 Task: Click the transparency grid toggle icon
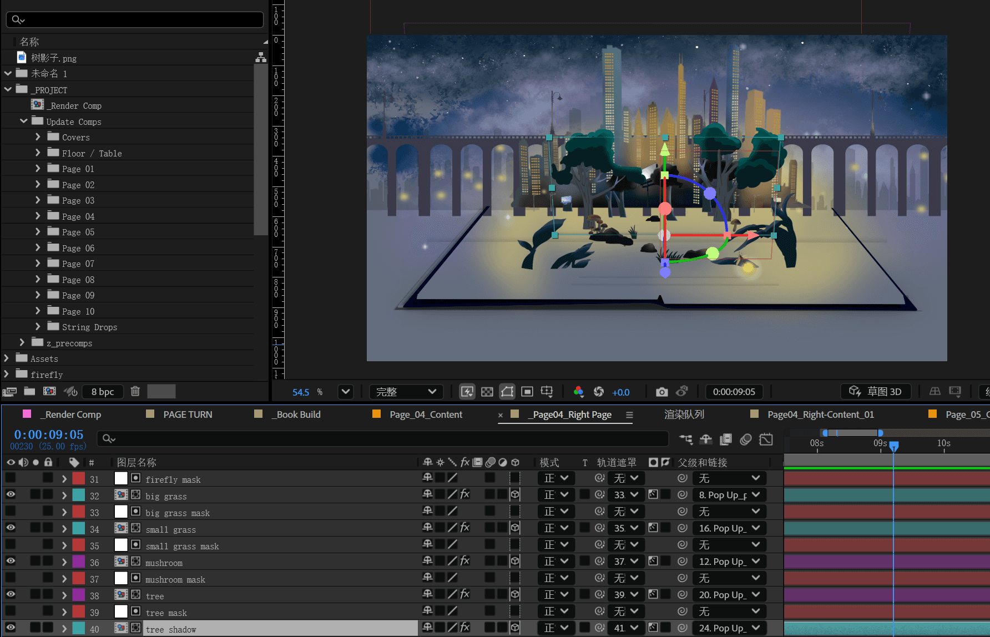pyautogui.click(x=487, y=392)
